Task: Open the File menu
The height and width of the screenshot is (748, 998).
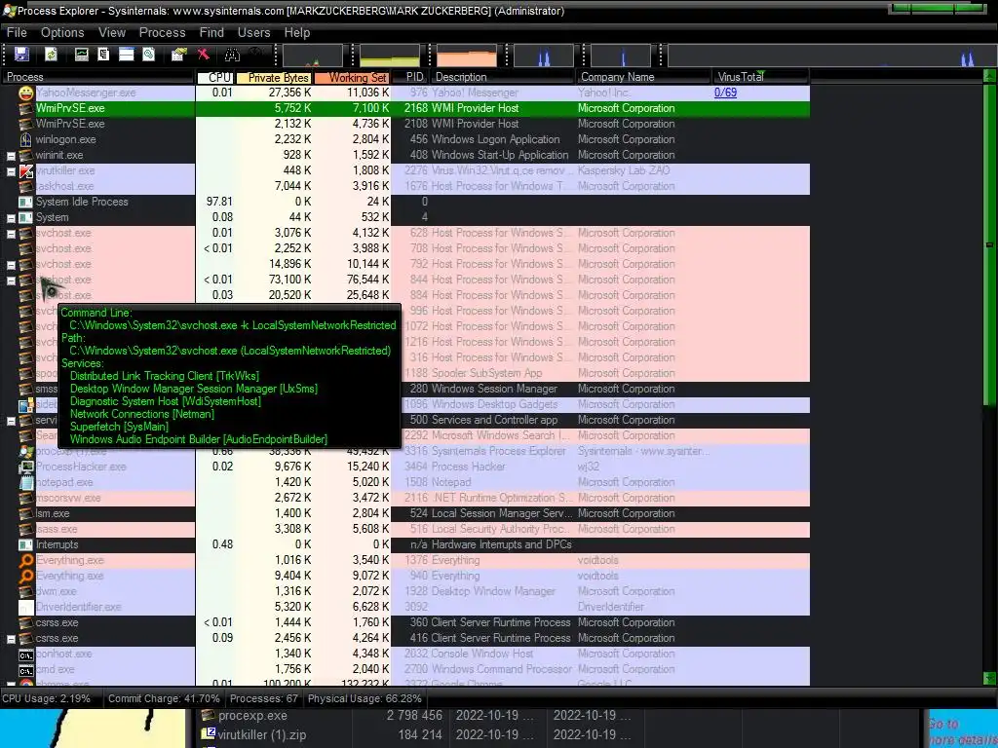Action: [17, 32]
